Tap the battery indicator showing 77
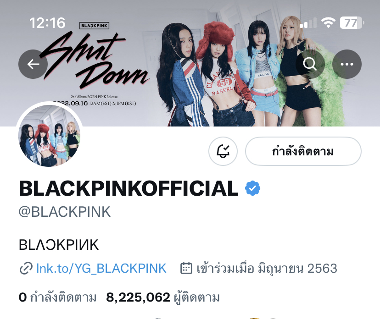Image resolution: width=380 pixels, height=319 pixels. coord(352,23)
